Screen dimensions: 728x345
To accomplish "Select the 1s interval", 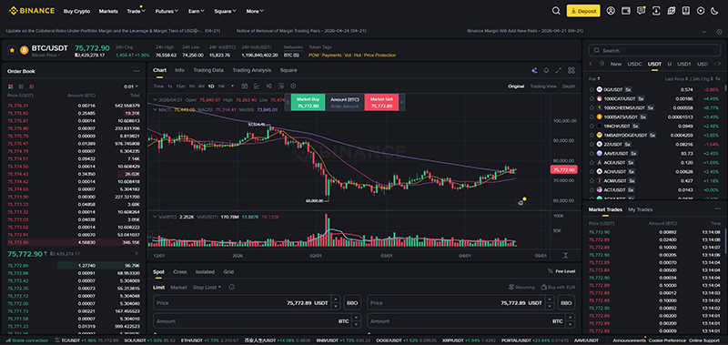I will 170,86.
